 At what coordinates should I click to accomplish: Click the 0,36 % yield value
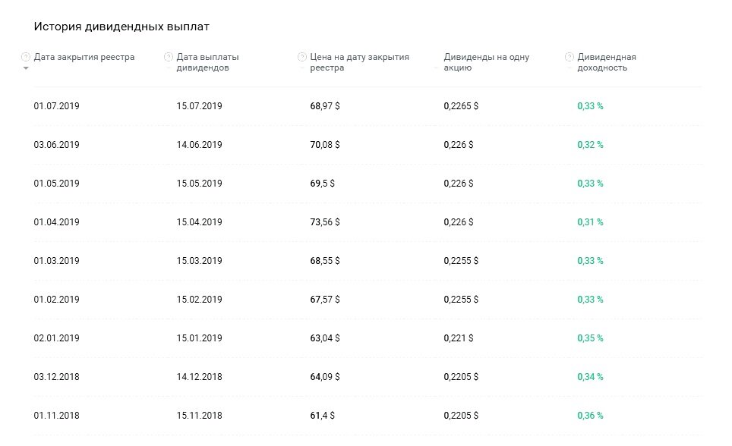point(590,416)
